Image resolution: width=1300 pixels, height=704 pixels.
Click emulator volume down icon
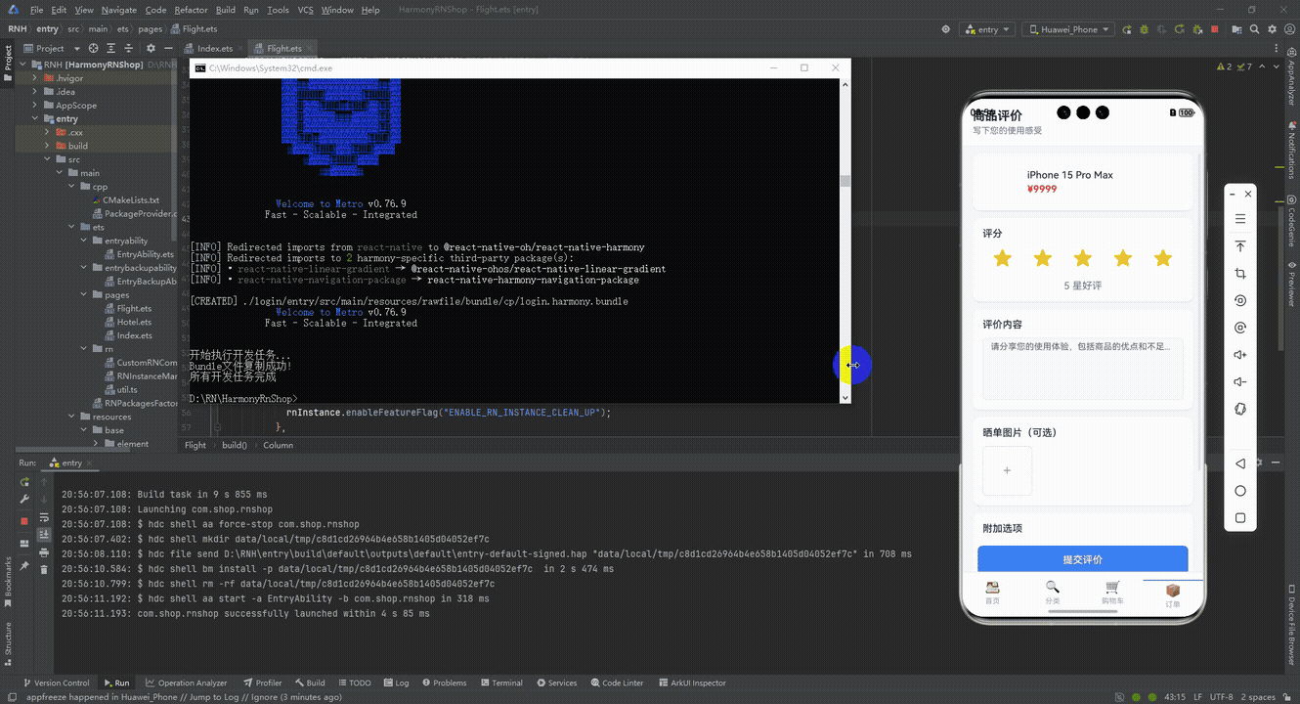[x=1240, y=382]
